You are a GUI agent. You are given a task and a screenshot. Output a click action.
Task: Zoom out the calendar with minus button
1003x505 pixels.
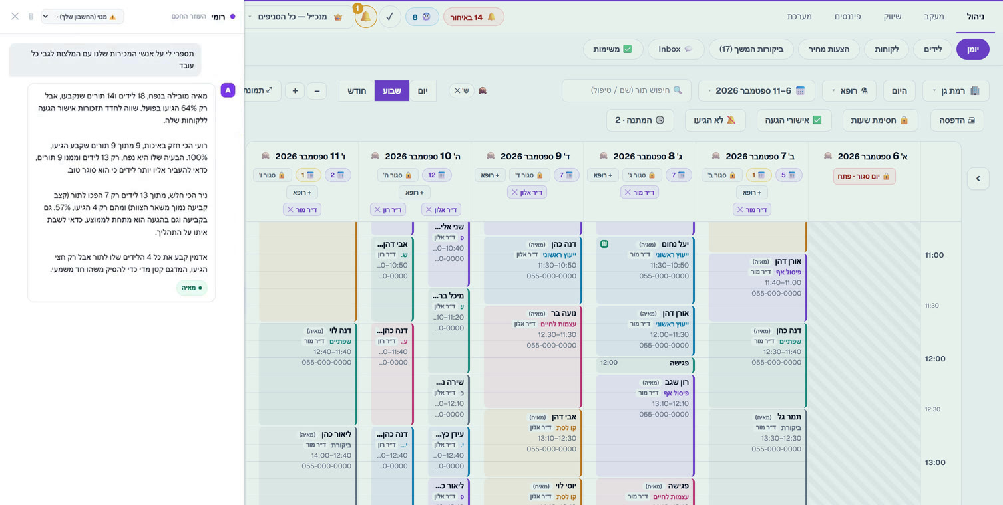point(317,91)
